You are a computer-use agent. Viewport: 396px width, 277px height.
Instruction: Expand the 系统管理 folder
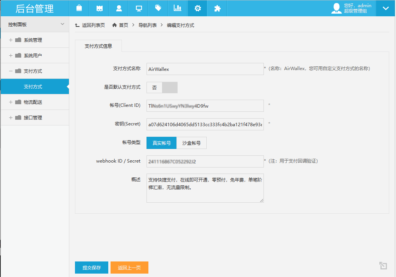(35, 40)
